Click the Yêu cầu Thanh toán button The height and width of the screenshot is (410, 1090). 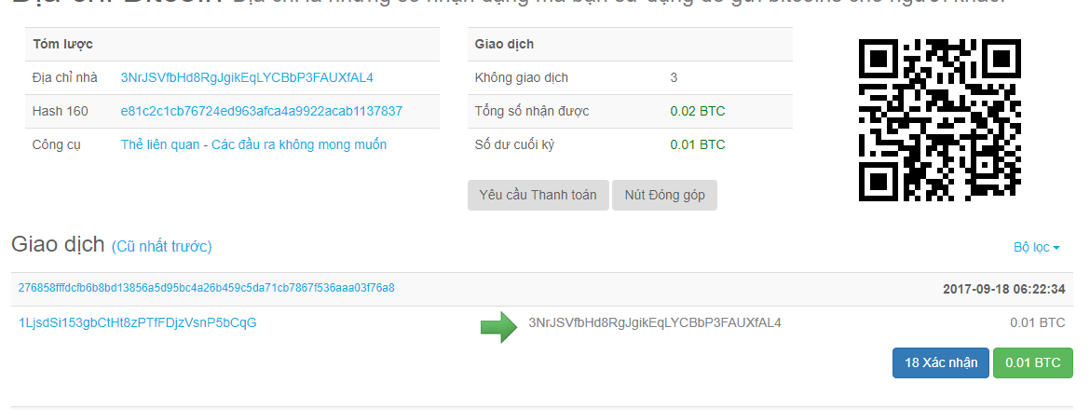coord(538,196)
